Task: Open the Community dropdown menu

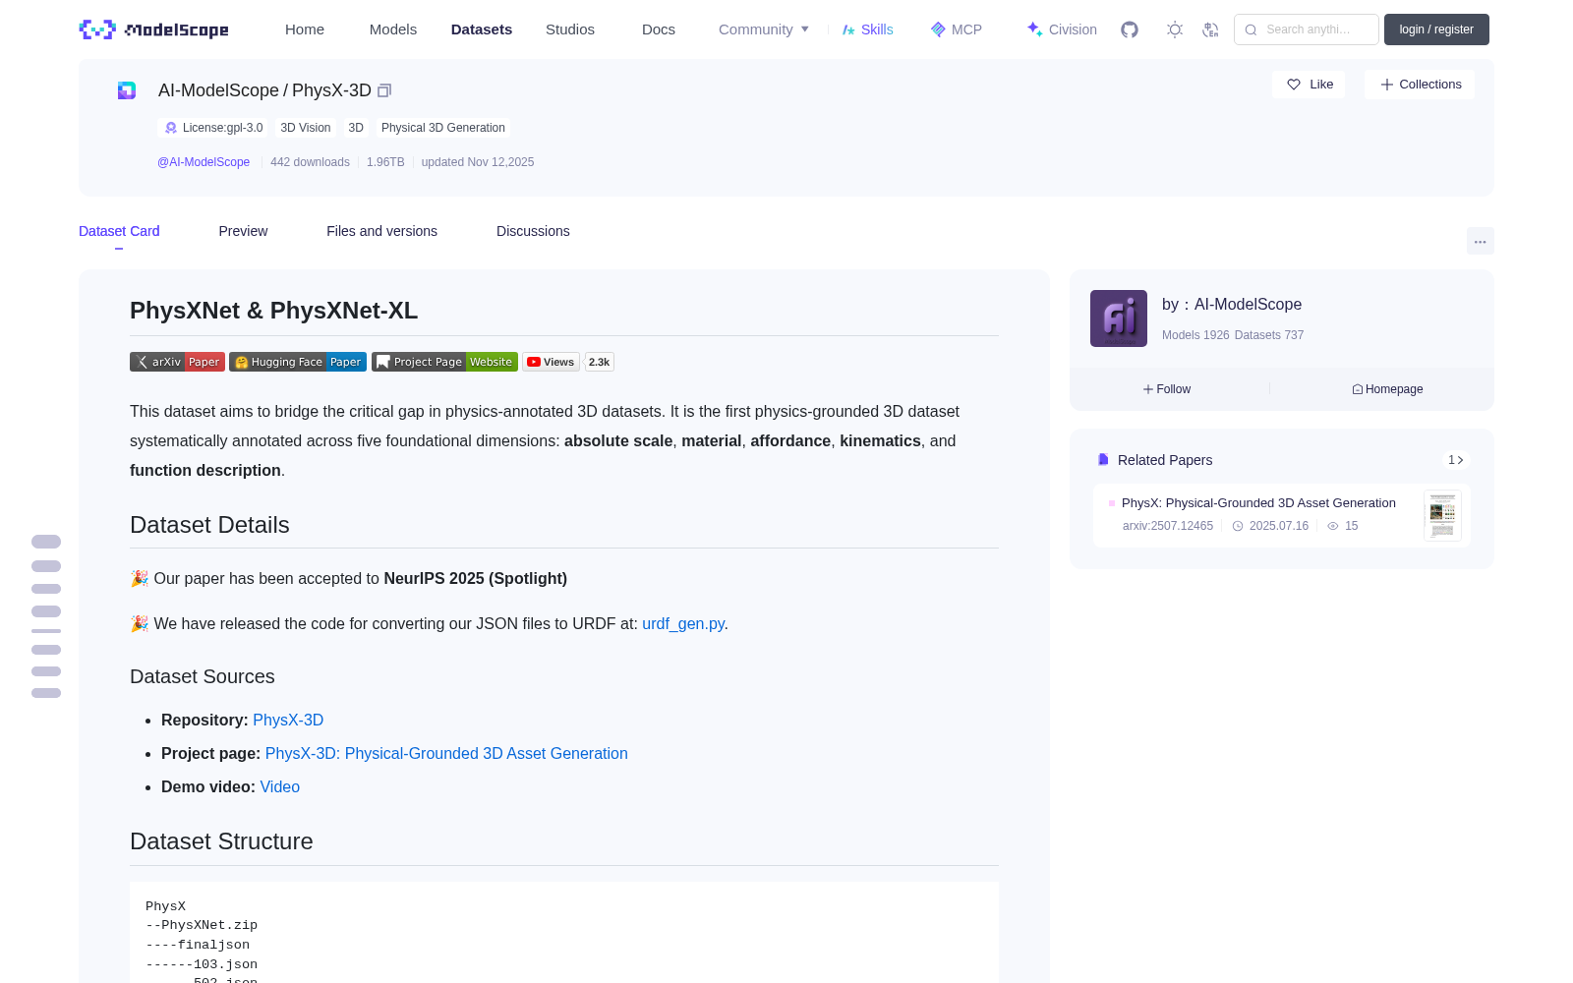Action: [764, 29]
